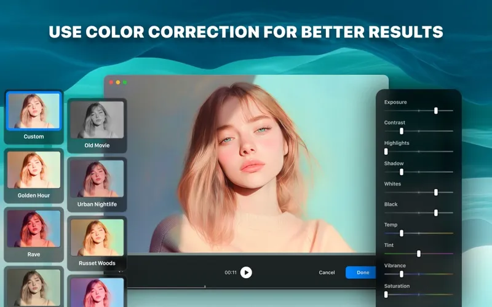Screen dimensions: 492x307
Task: Click the Vibrance slider handle
Action: point(402,274)
